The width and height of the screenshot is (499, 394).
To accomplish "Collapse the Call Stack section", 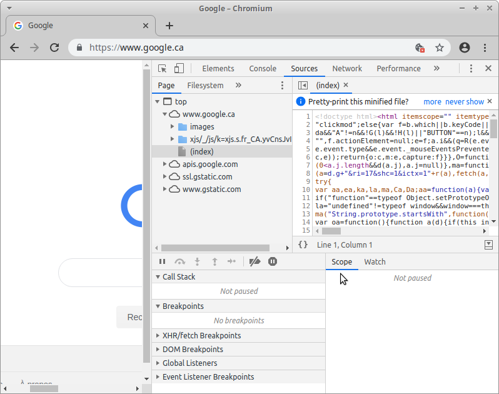I will 157,277.
